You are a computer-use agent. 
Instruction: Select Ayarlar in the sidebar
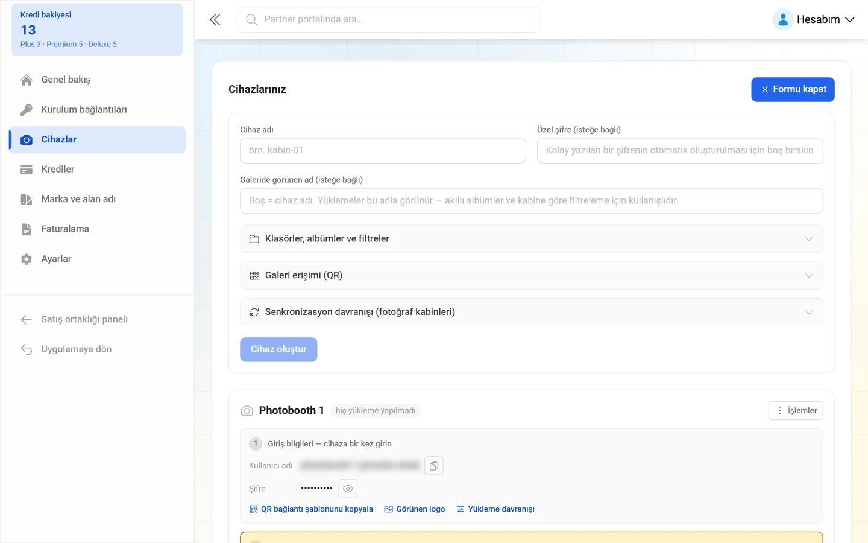pyautogui.click(x=97, y=259)
